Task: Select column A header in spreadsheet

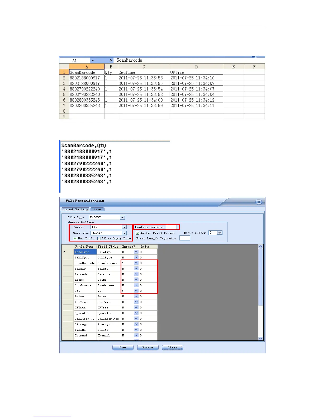Action: coord(87,67)
